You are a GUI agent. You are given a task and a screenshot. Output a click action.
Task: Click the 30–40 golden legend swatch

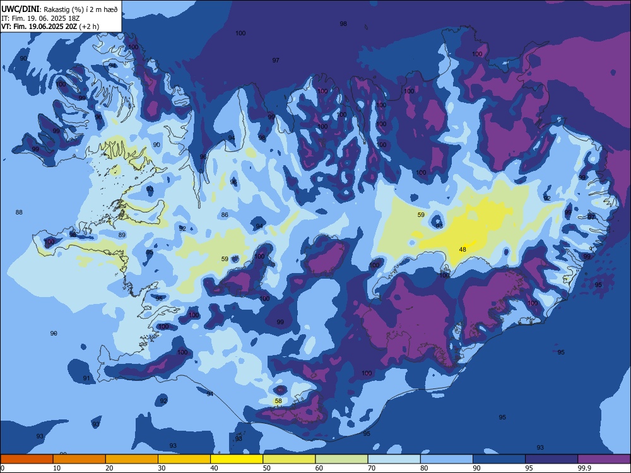tap(184, 459)
